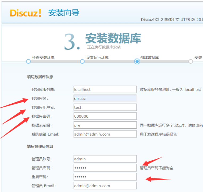Click the 数据表前缀: label
Screen dimensions: 203x192
(41, 125)
